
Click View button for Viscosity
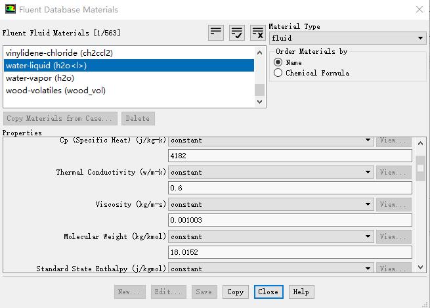pos(394,204)
